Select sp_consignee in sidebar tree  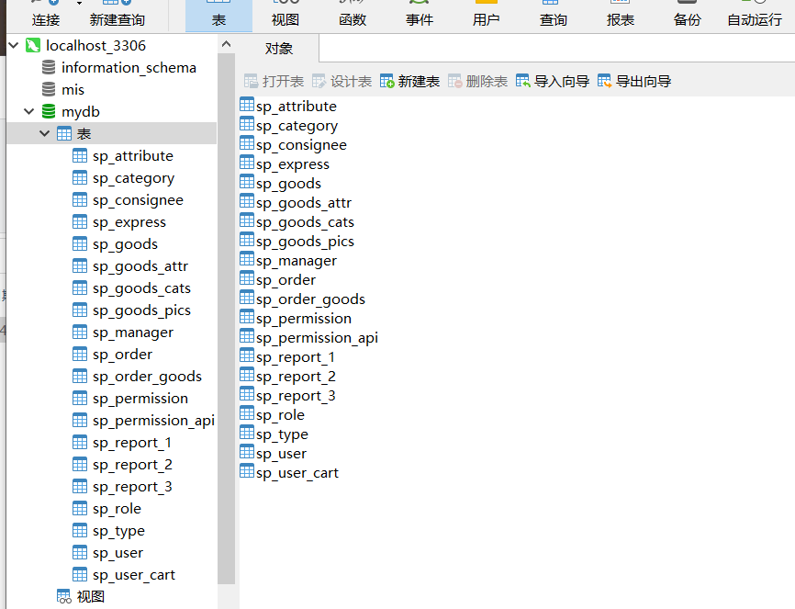(138, 200)
